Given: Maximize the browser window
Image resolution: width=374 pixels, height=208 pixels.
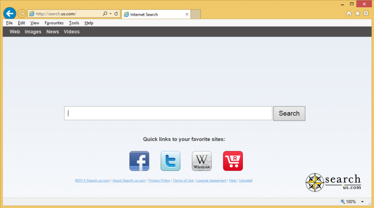Looking at the screenshot, I should [x=352, y=4].
